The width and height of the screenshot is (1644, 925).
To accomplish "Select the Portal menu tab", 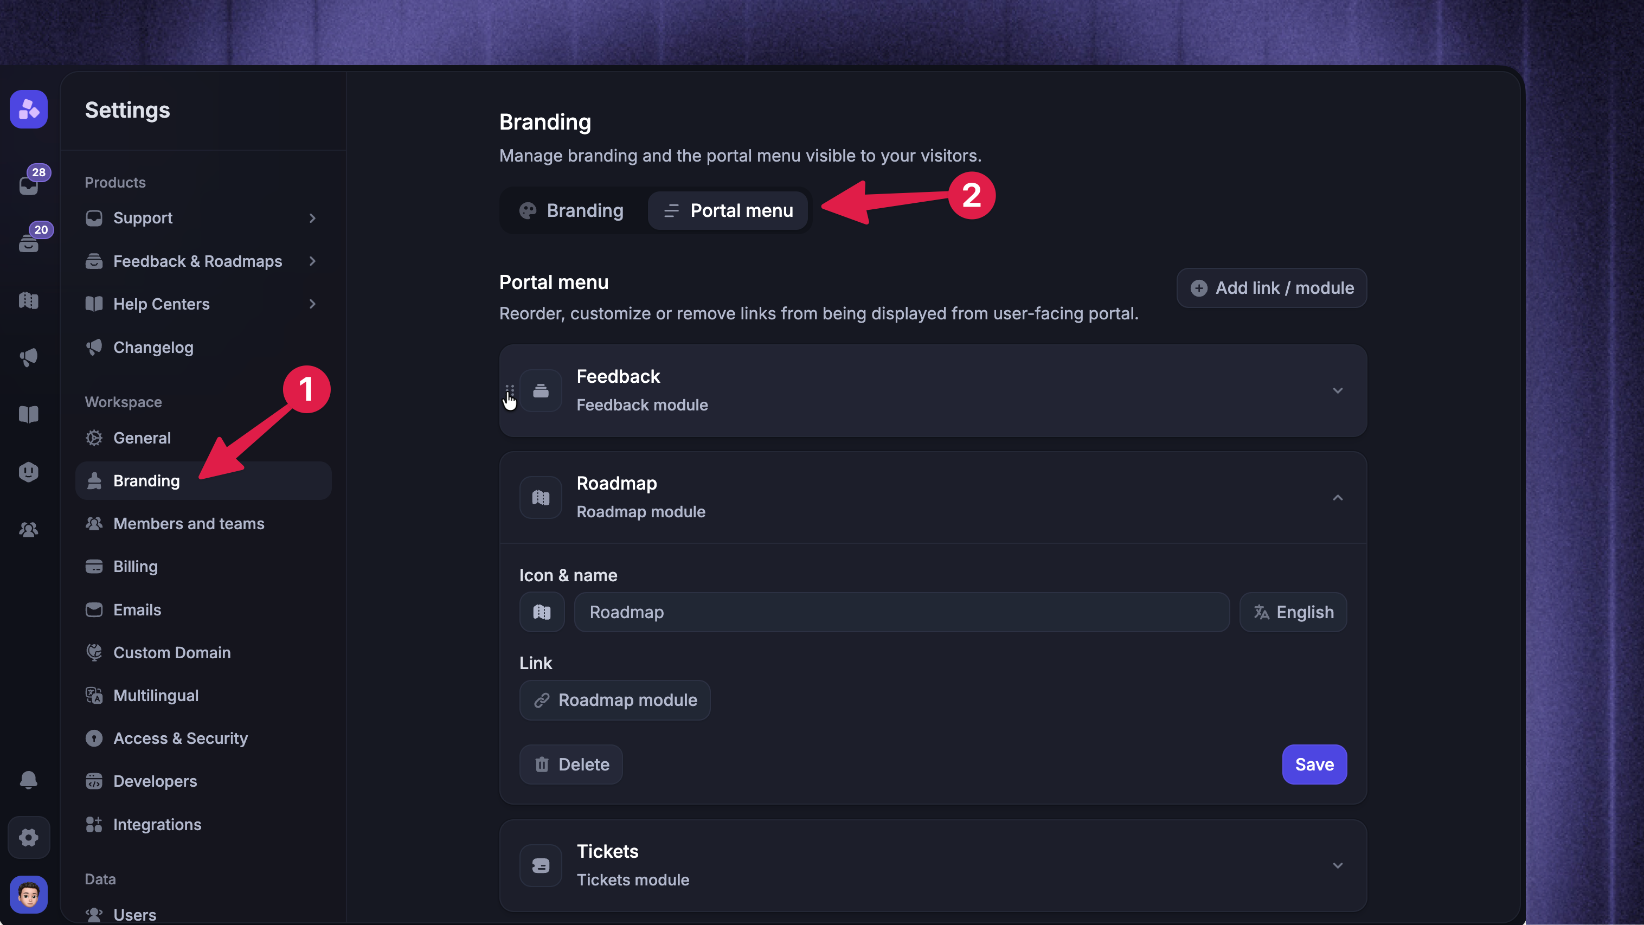I will pyautogui.click(x=728, y=211).
